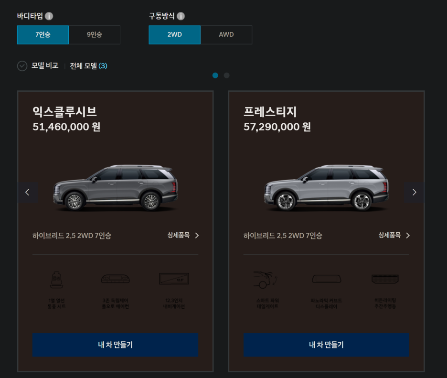The image size is (447, 378).
Task: Go back with the left carousel arrow
Action: click(28, 192)
